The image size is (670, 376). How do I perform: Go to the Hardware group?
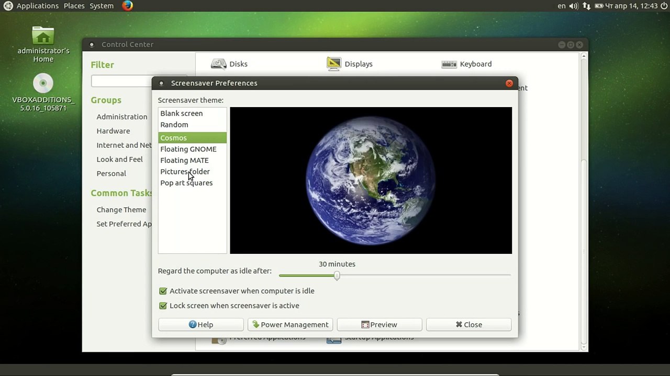[x=113, y=131]
